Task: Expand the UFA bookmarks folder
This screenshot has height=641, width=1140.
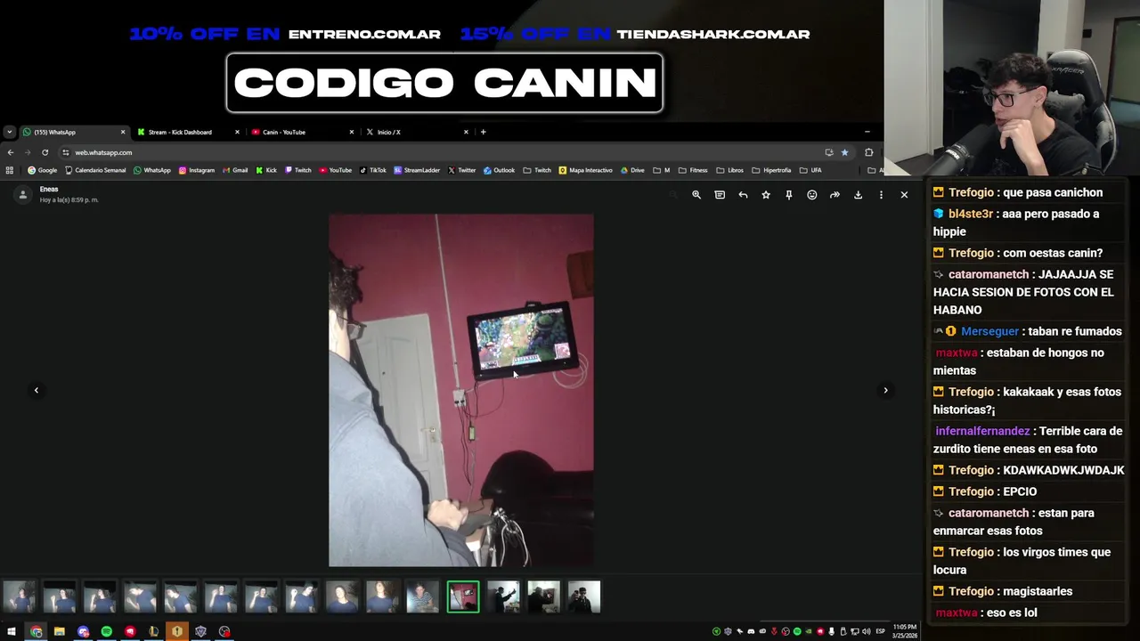Action: [x=810, y=170]
